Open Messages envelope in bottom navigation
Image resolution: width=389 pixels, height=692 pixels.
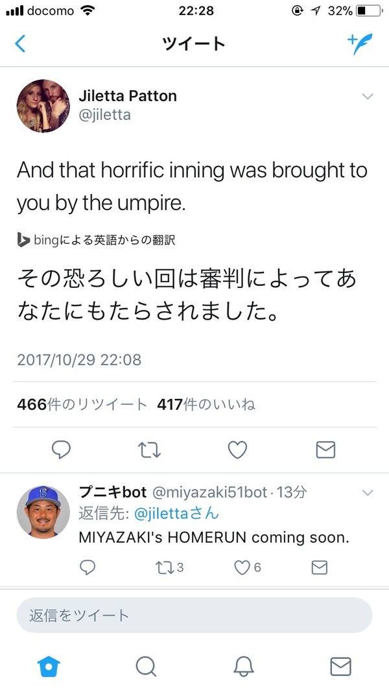(340, 666)
